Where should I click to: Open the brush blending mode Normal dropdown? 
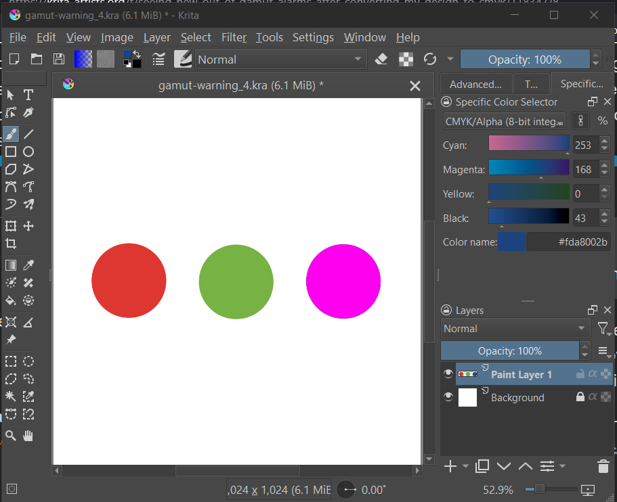click(280, 60)
